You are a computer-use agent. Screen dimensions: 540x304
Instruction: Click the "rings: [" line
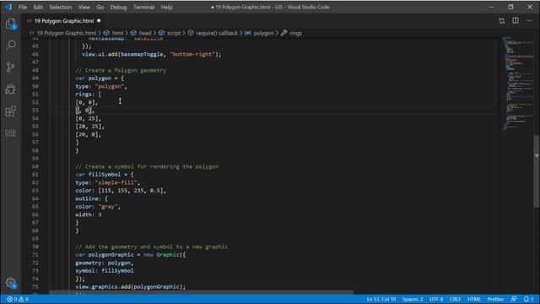(88, 94)
